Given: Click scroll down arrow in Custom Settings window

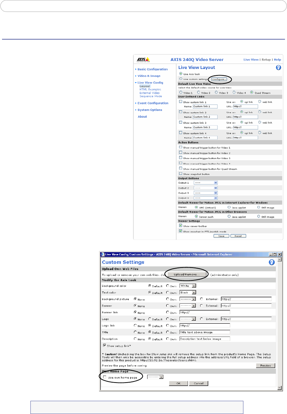Looking at the screenshot, I should (x=279, y=388).
